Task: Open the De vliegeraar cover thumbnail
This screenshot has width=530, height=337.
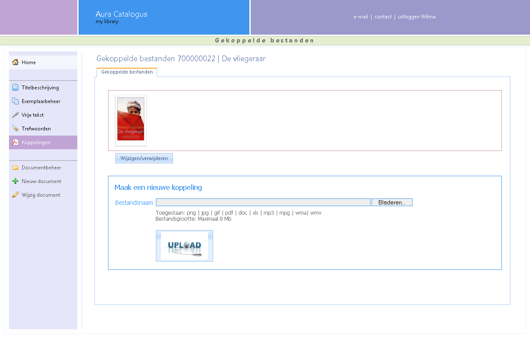Action: pos(131,120)
